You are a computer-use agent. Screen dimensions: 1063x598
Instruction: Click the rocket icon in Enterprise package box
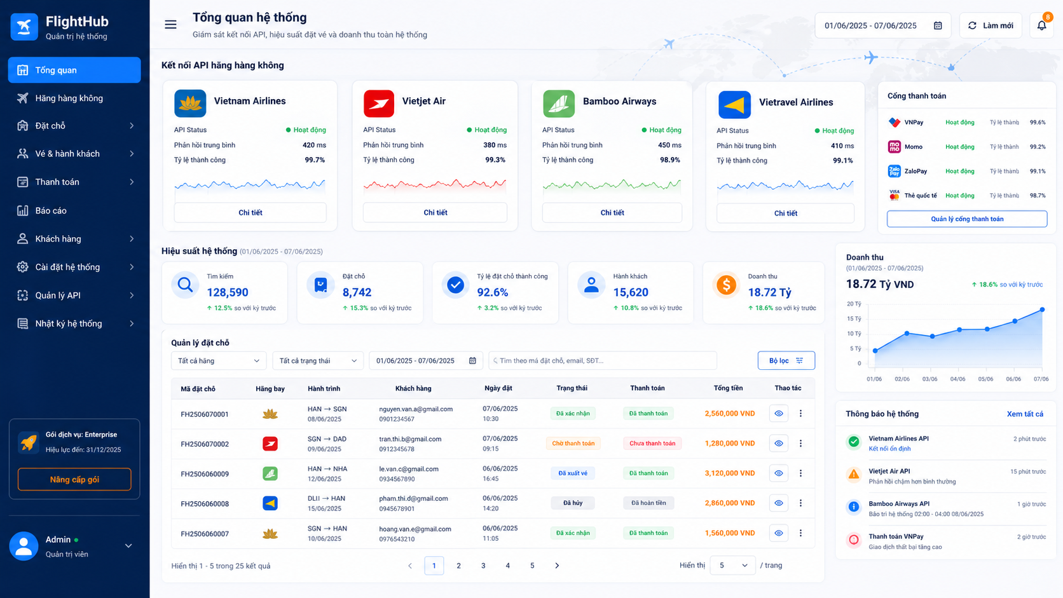click(28, 442)
